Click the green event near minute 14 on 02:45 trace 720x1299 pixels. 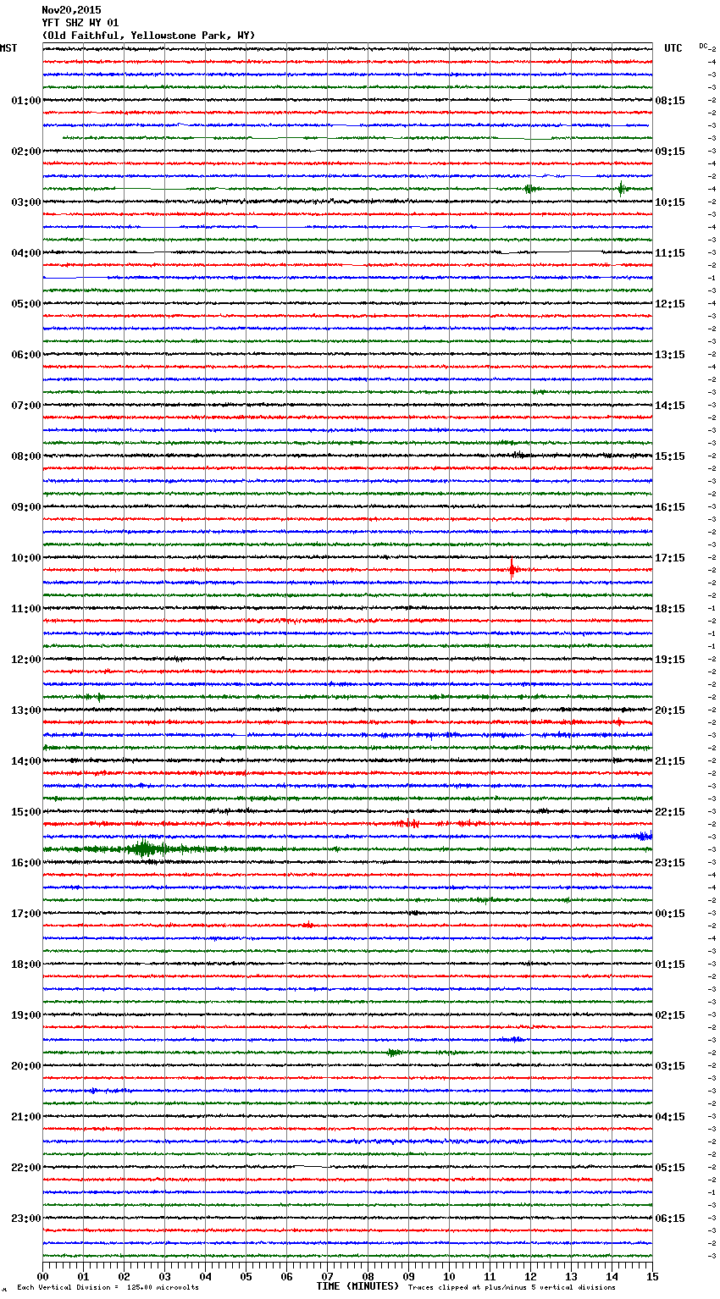622,189
